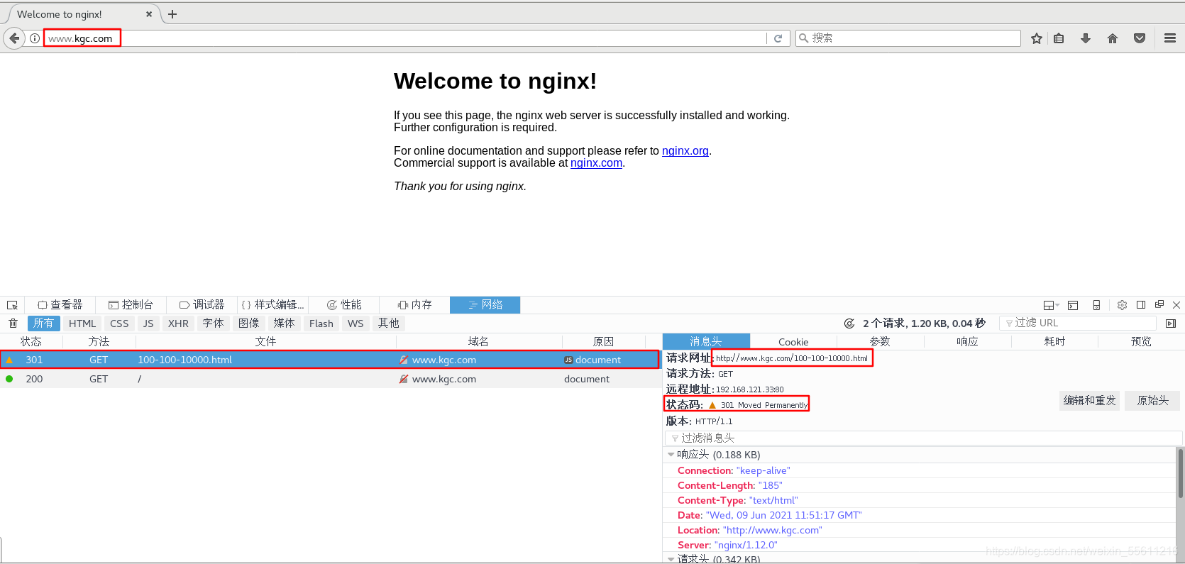This screenshot has width=1185, height=564.
Task: Close the Welcome to nginx! tab
Action: 149,14
